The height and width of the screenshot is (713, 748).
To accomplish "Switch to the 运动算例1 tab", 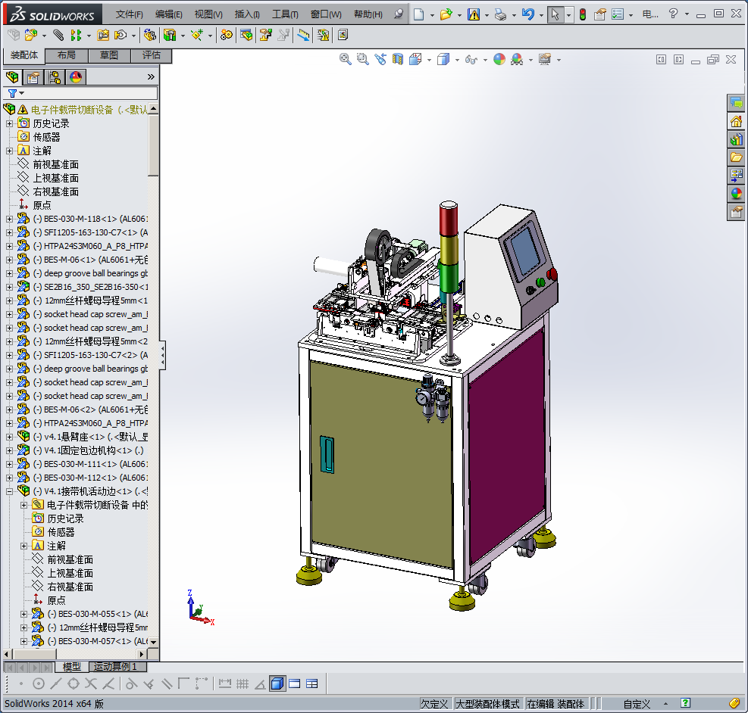I will [x=117, y=666].
